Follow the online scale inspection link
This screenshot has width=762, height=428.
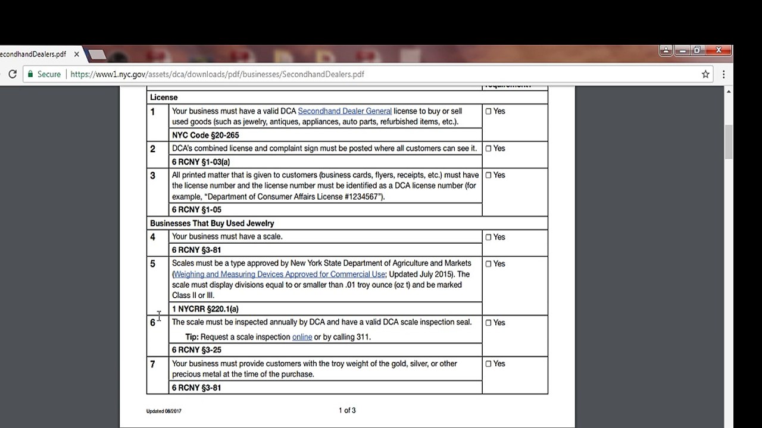302,337
